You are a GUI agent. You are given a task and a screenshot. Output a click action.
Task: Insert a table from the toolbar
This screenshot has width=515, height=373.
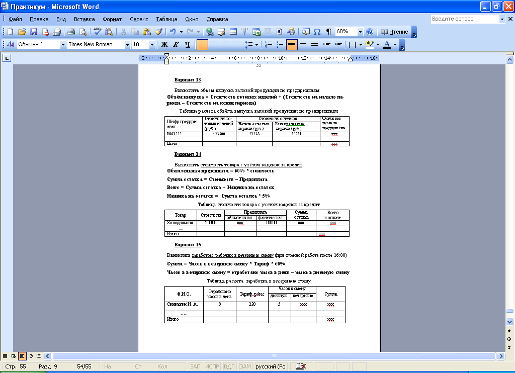pos(233,32)
